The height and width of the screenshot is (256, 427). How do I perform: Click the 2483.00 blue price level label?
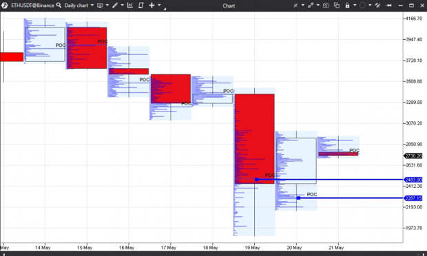coord(413,180)
